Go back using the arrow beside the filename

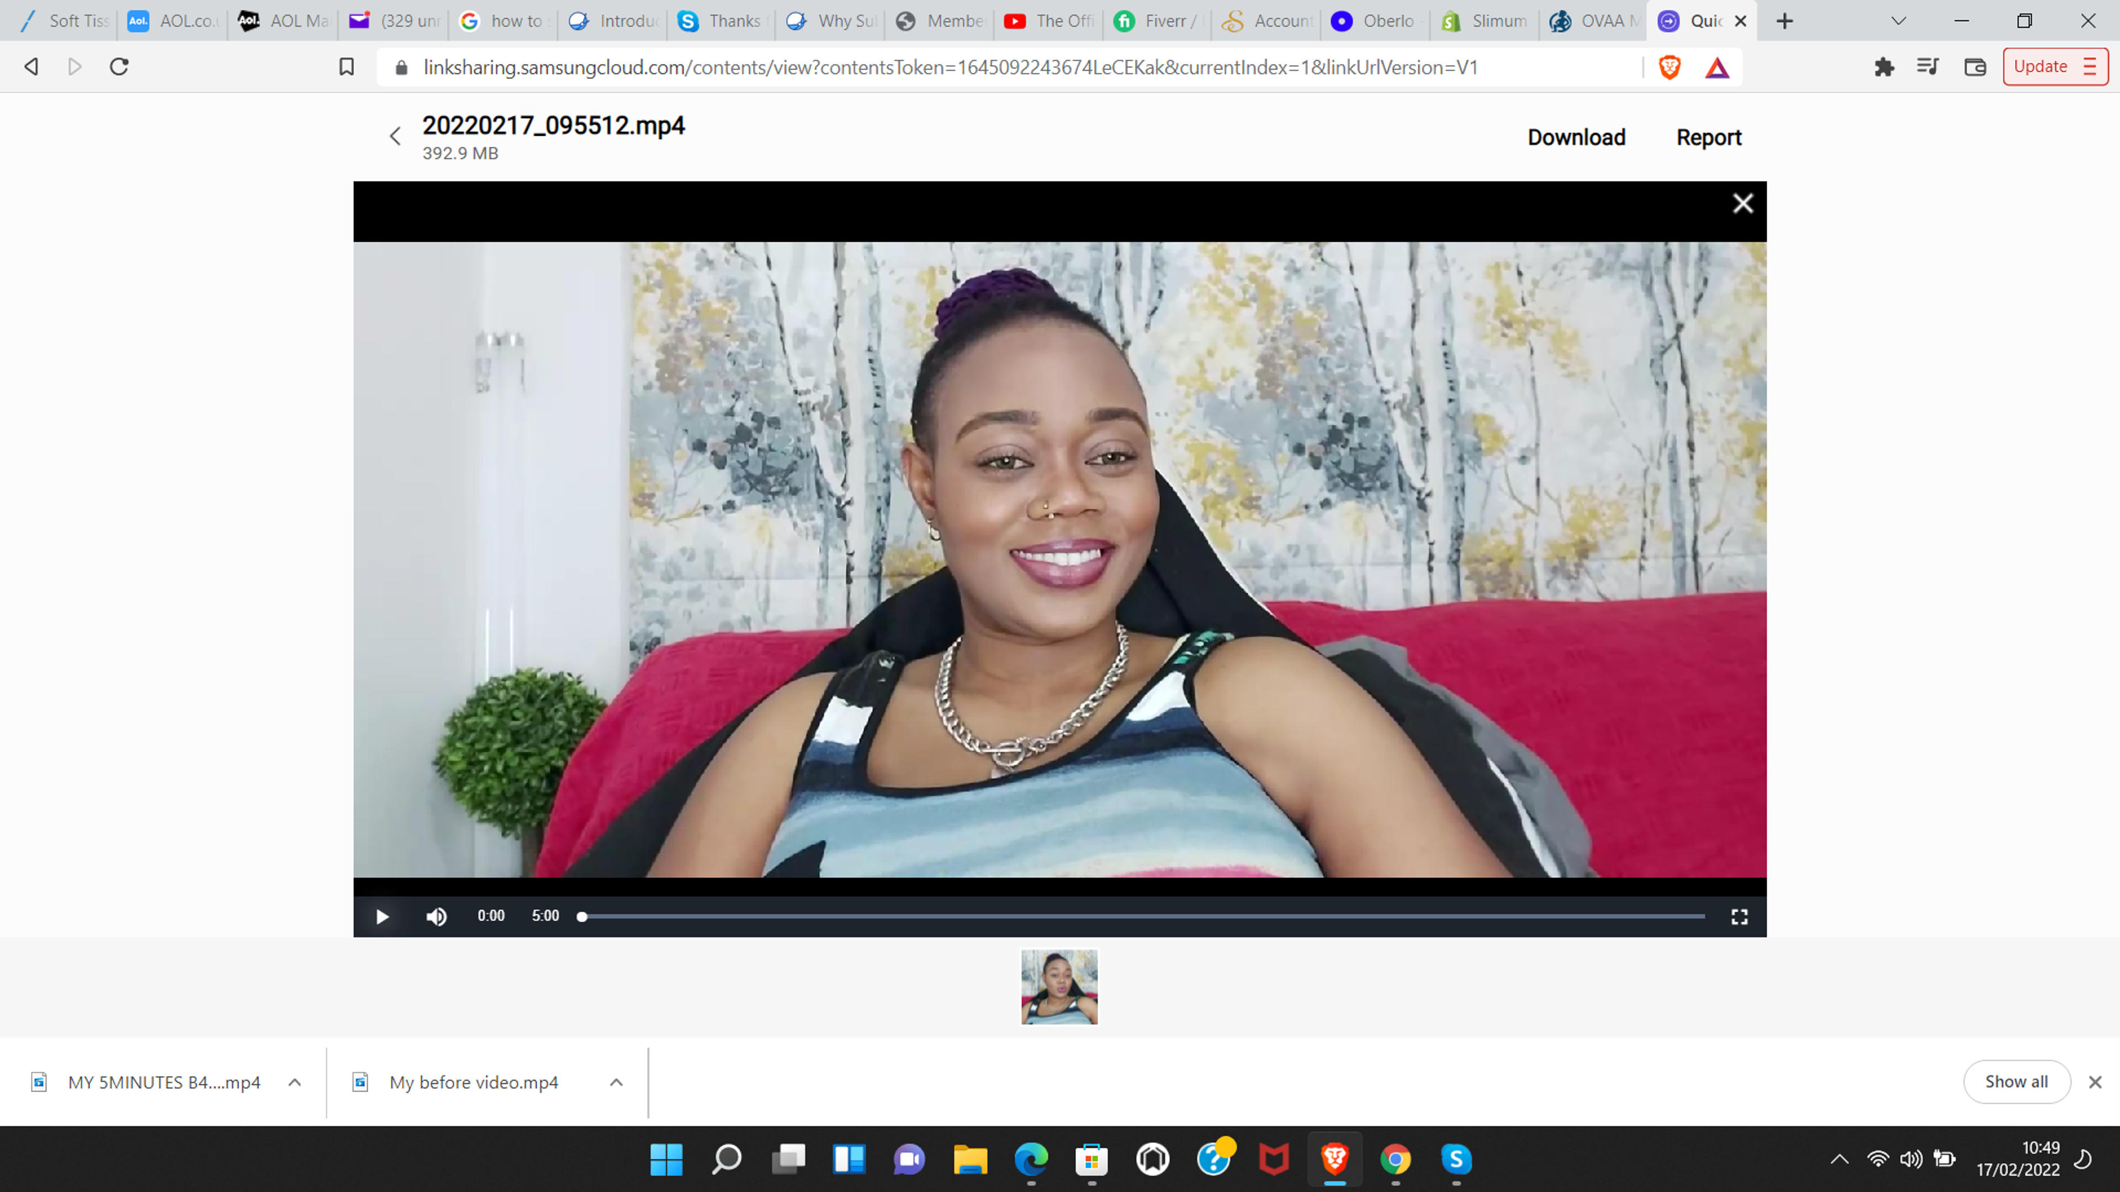click(x=395, y=136)
